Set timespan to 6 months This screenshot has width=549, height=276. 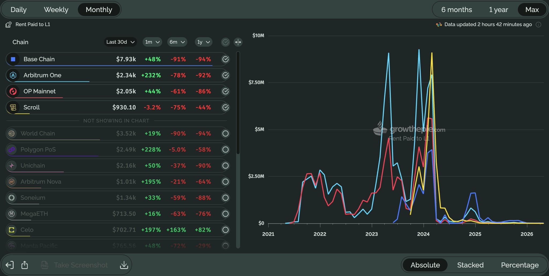click(457, 10)
